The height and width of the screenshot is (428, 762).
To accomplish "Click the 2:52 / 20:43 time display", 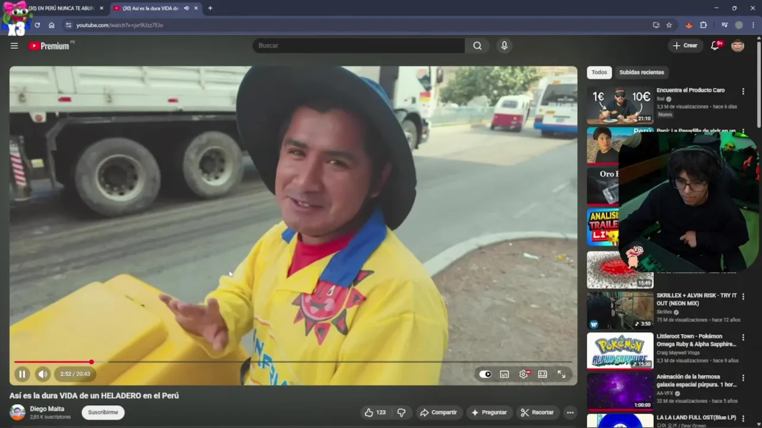I will point(75,374).
